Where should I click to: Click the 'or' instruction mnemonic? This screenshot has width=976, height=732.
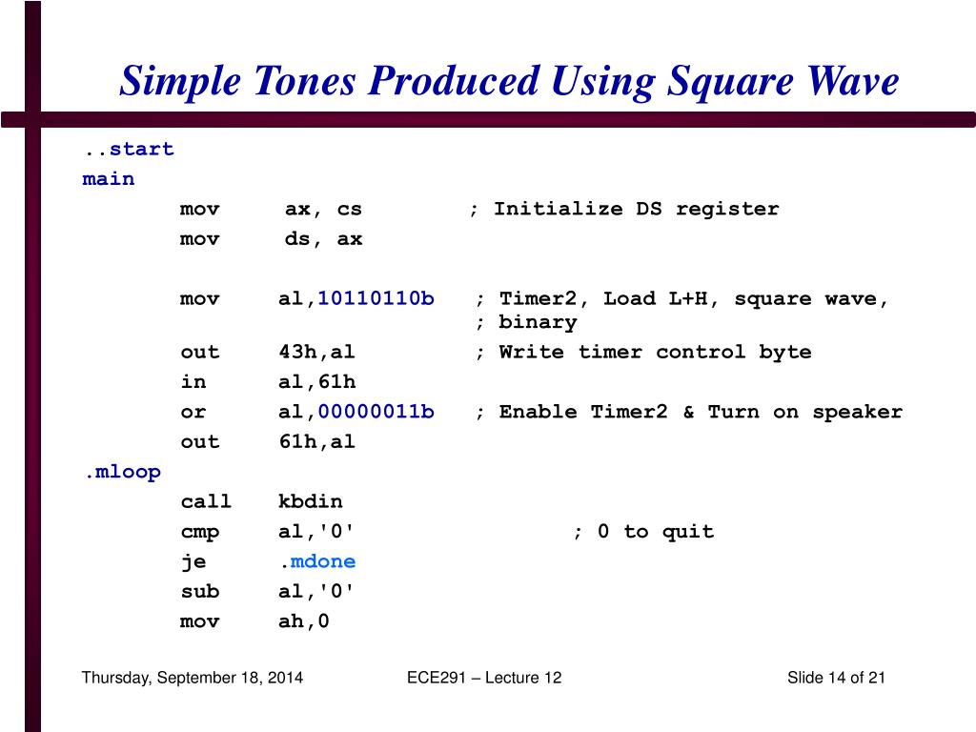(193, 412)
